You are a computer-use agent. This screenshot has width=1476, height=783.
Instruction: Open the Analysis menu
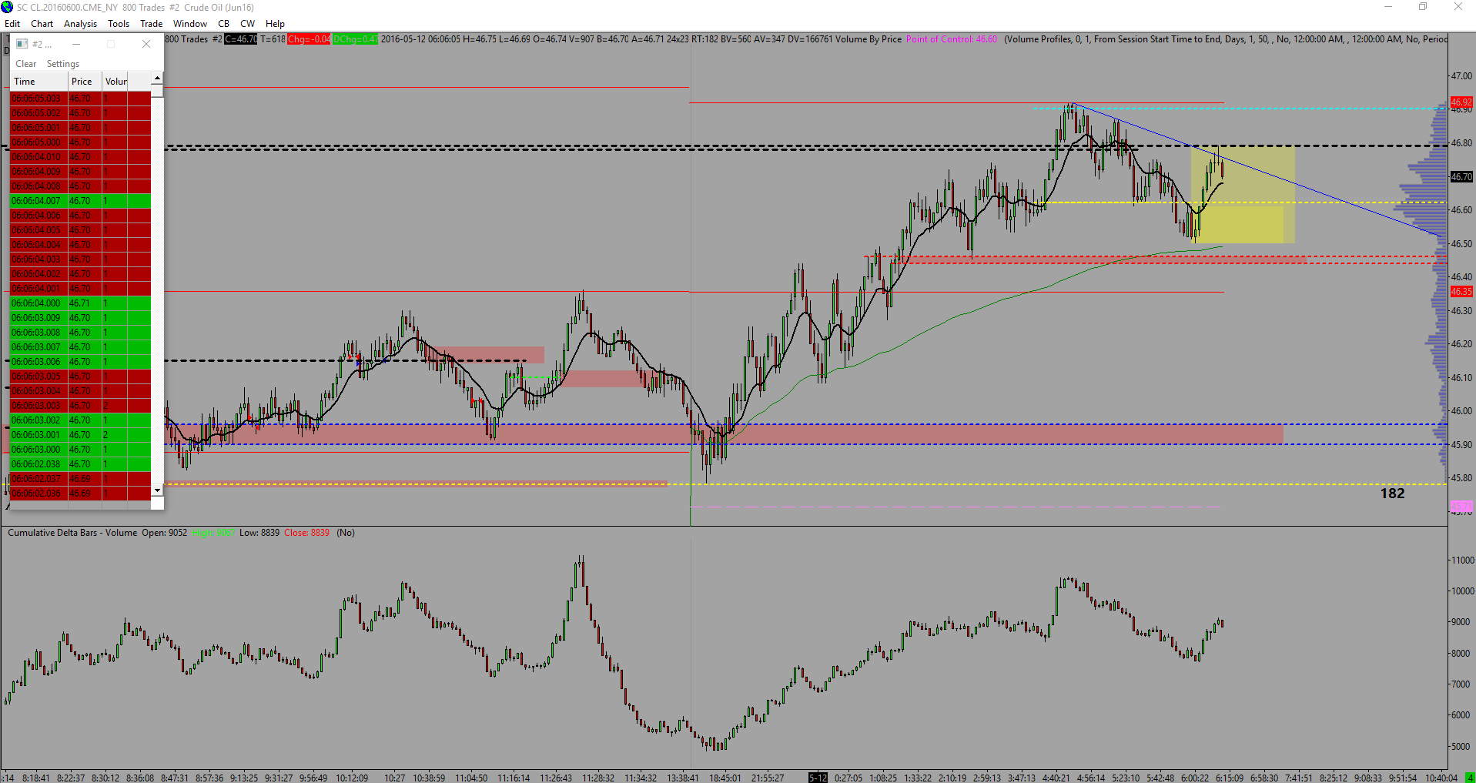tap(80, 24)
